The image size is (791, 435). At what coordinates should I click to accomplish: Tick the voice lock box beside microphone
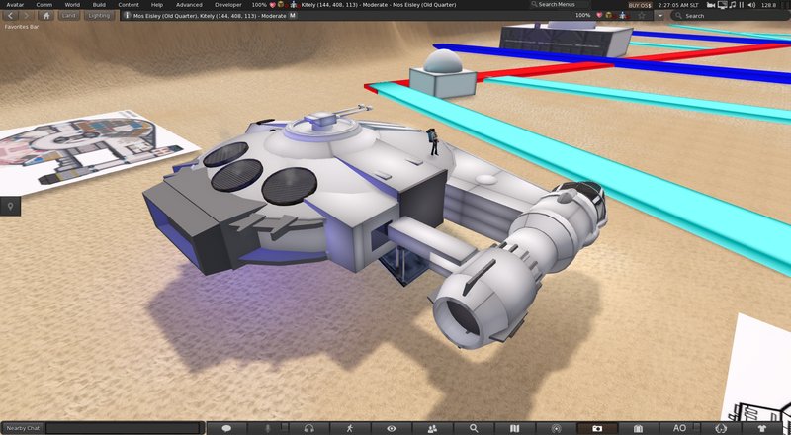pos(285,427)
